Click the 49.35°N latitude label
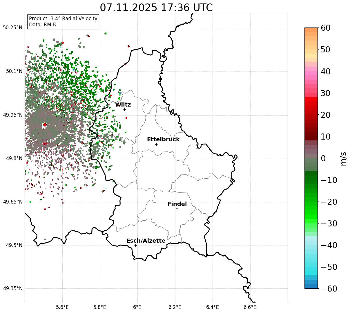350x313 pixels. pos(12,288)
